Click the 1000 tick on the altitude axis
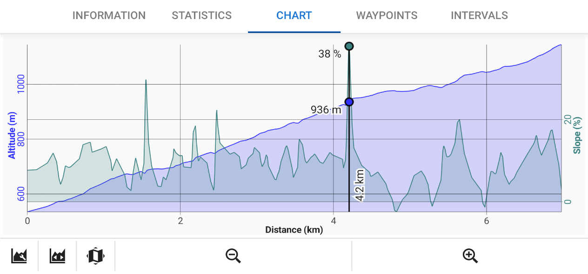 [x=21, y=84]
